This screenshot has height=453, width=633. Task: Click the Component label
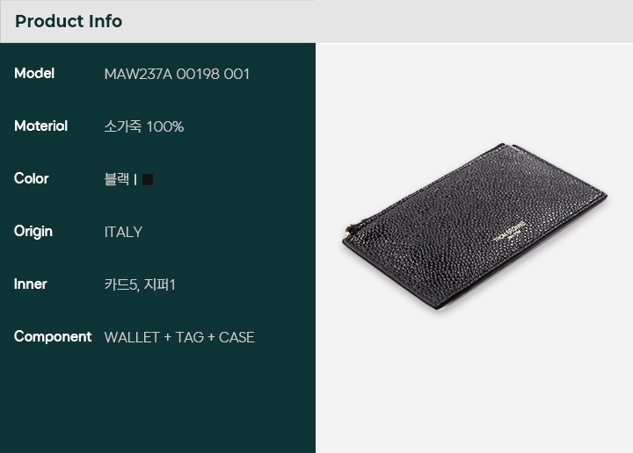53,337
